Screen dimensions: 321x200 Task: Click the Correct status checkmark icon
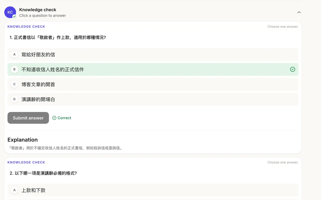[x=54, y=118]
